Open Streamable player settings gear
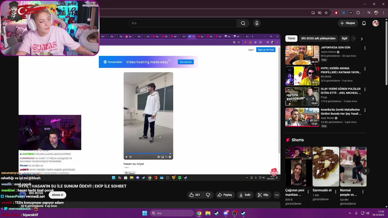 (159, 157)
